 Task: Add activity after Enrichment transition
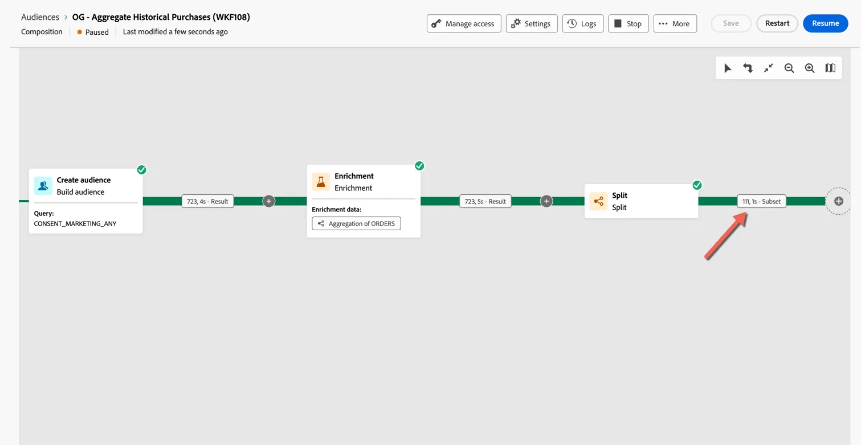tap(546, 201)
